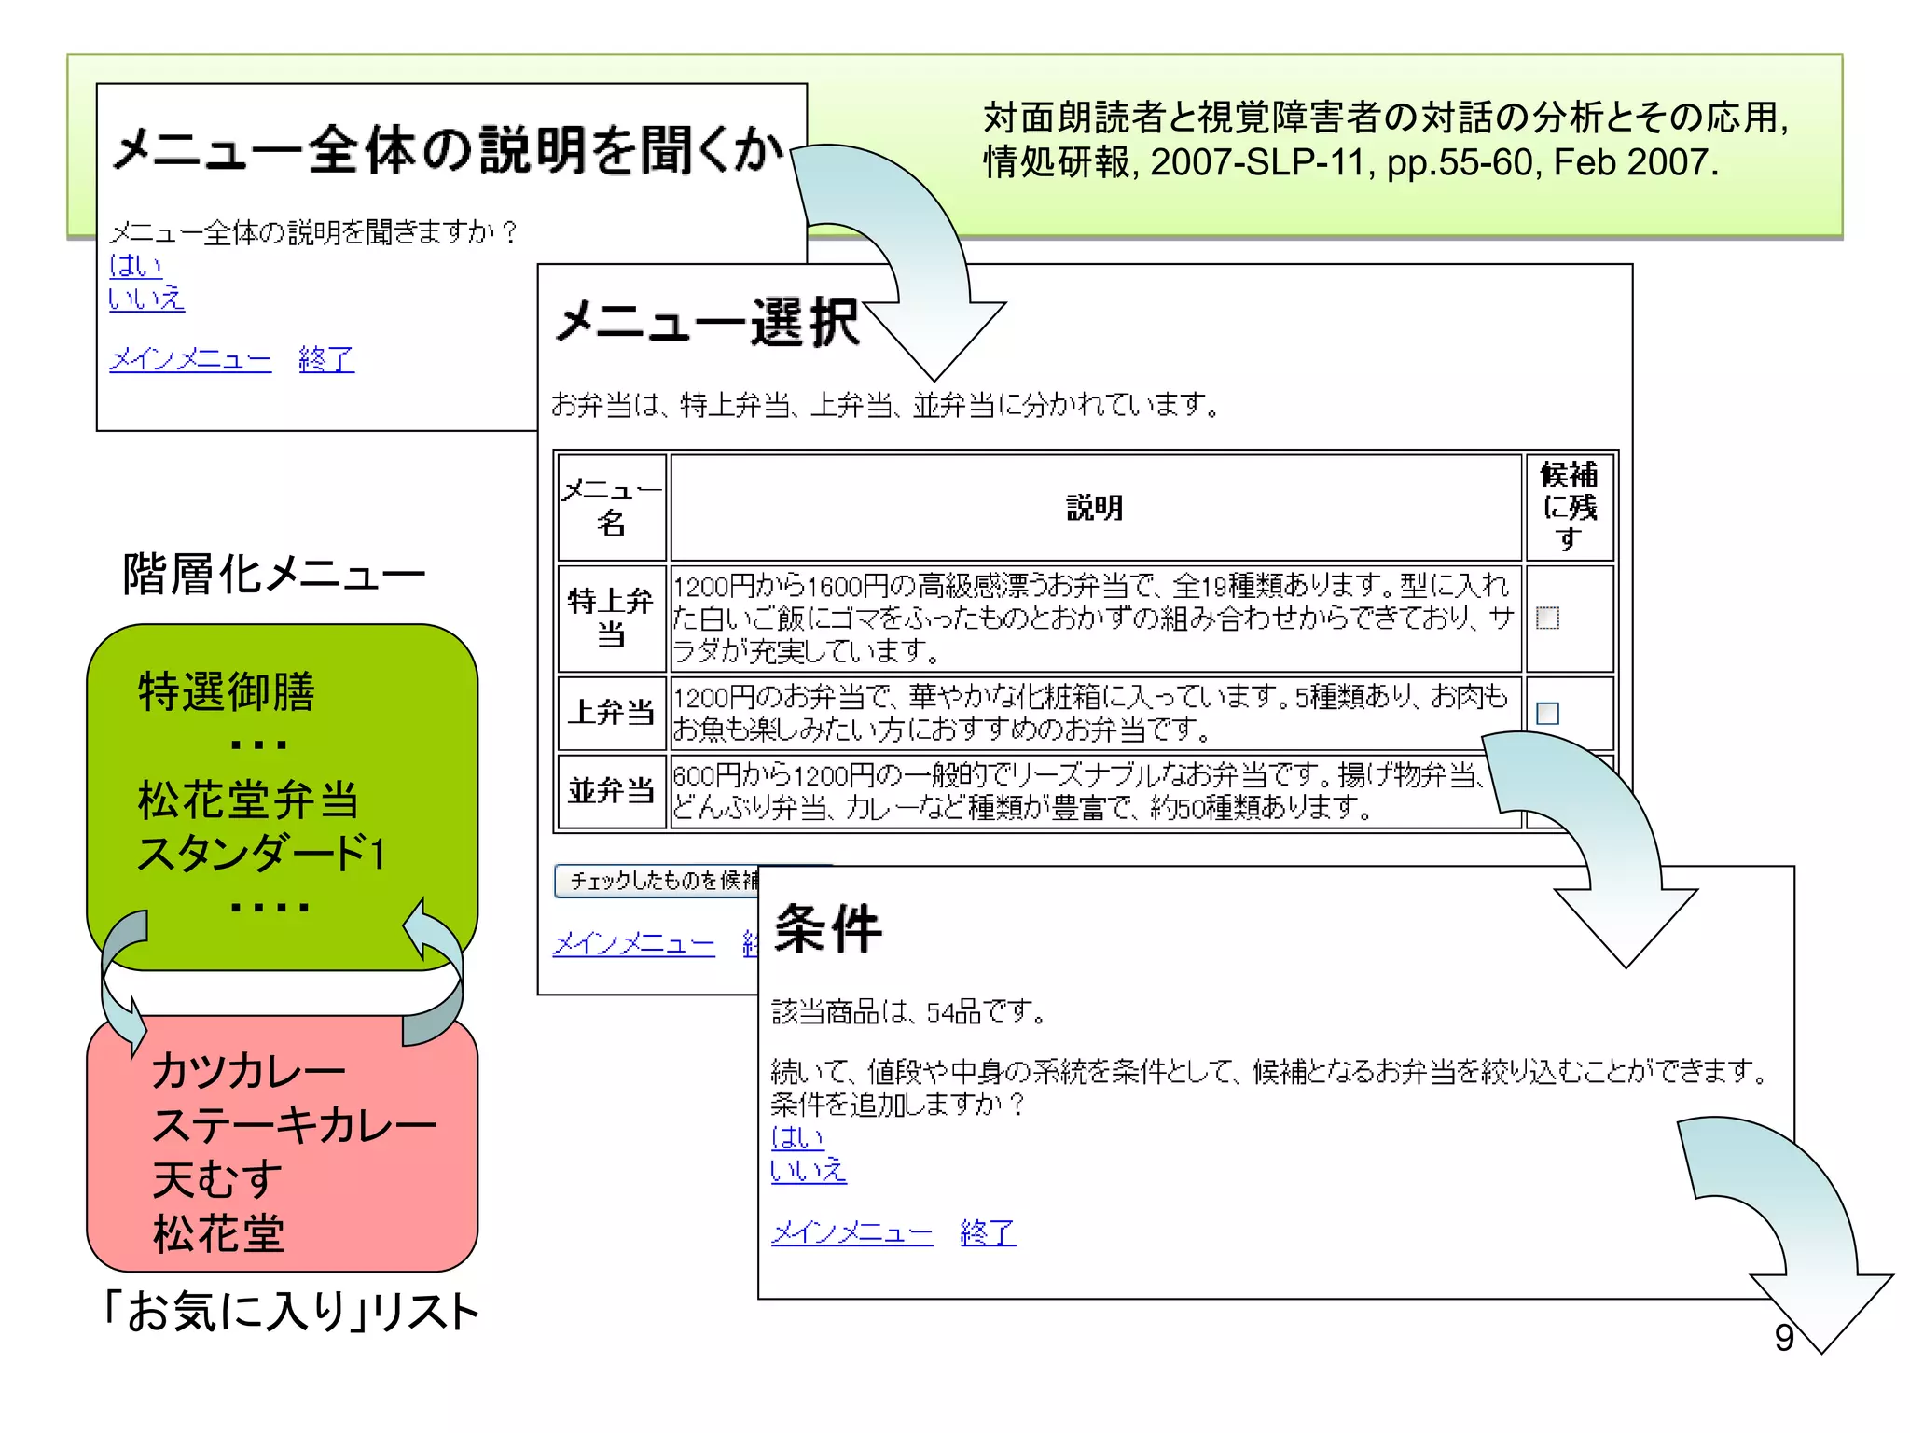Select 特上弁当 menu name cell
The height and width of the screenshot is (1433, 1910).
tap(612, 619)
